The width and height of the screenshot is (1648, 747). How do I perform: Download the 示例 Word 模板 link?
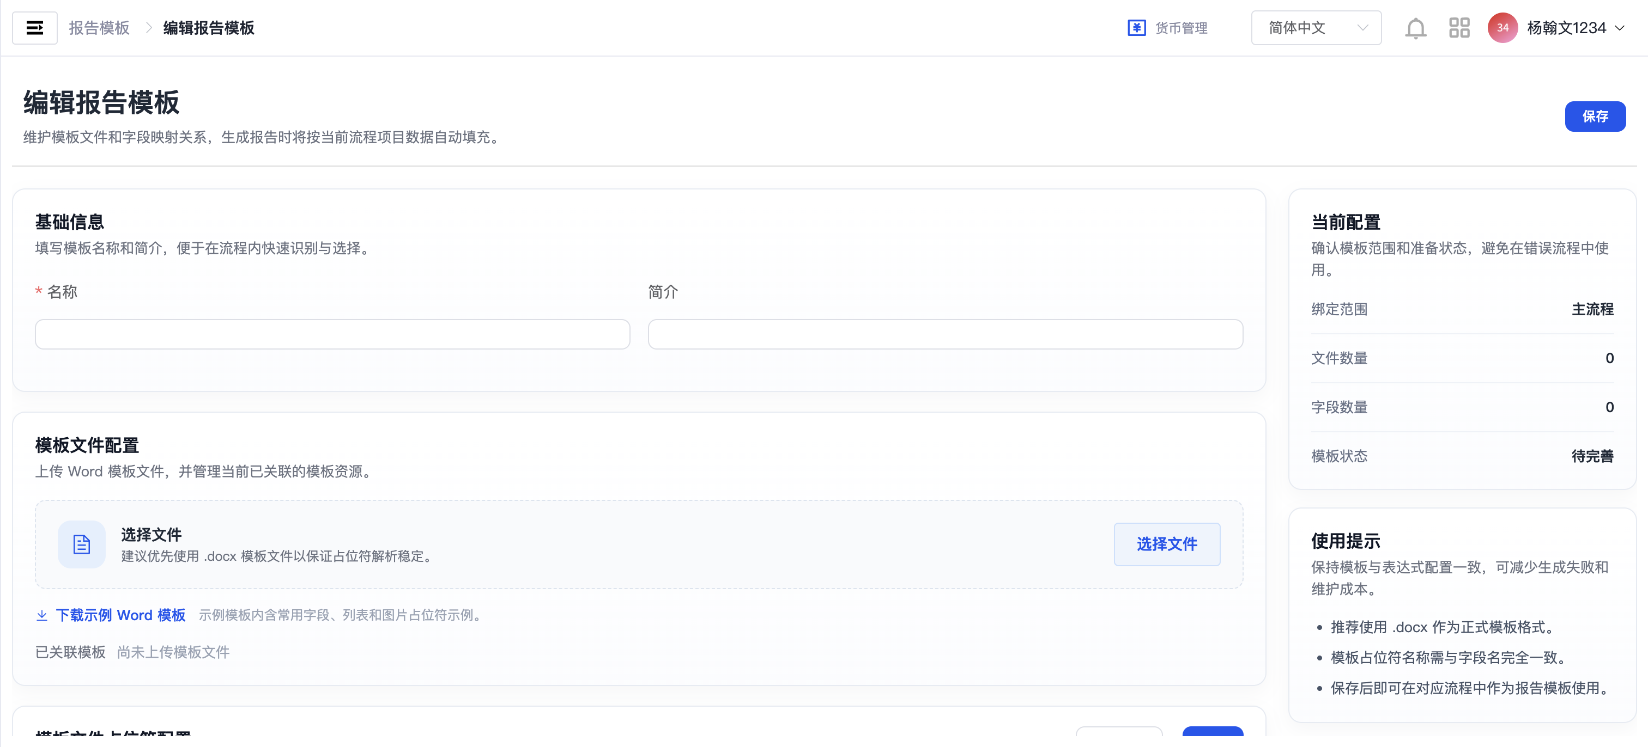[x=120, y=615]
